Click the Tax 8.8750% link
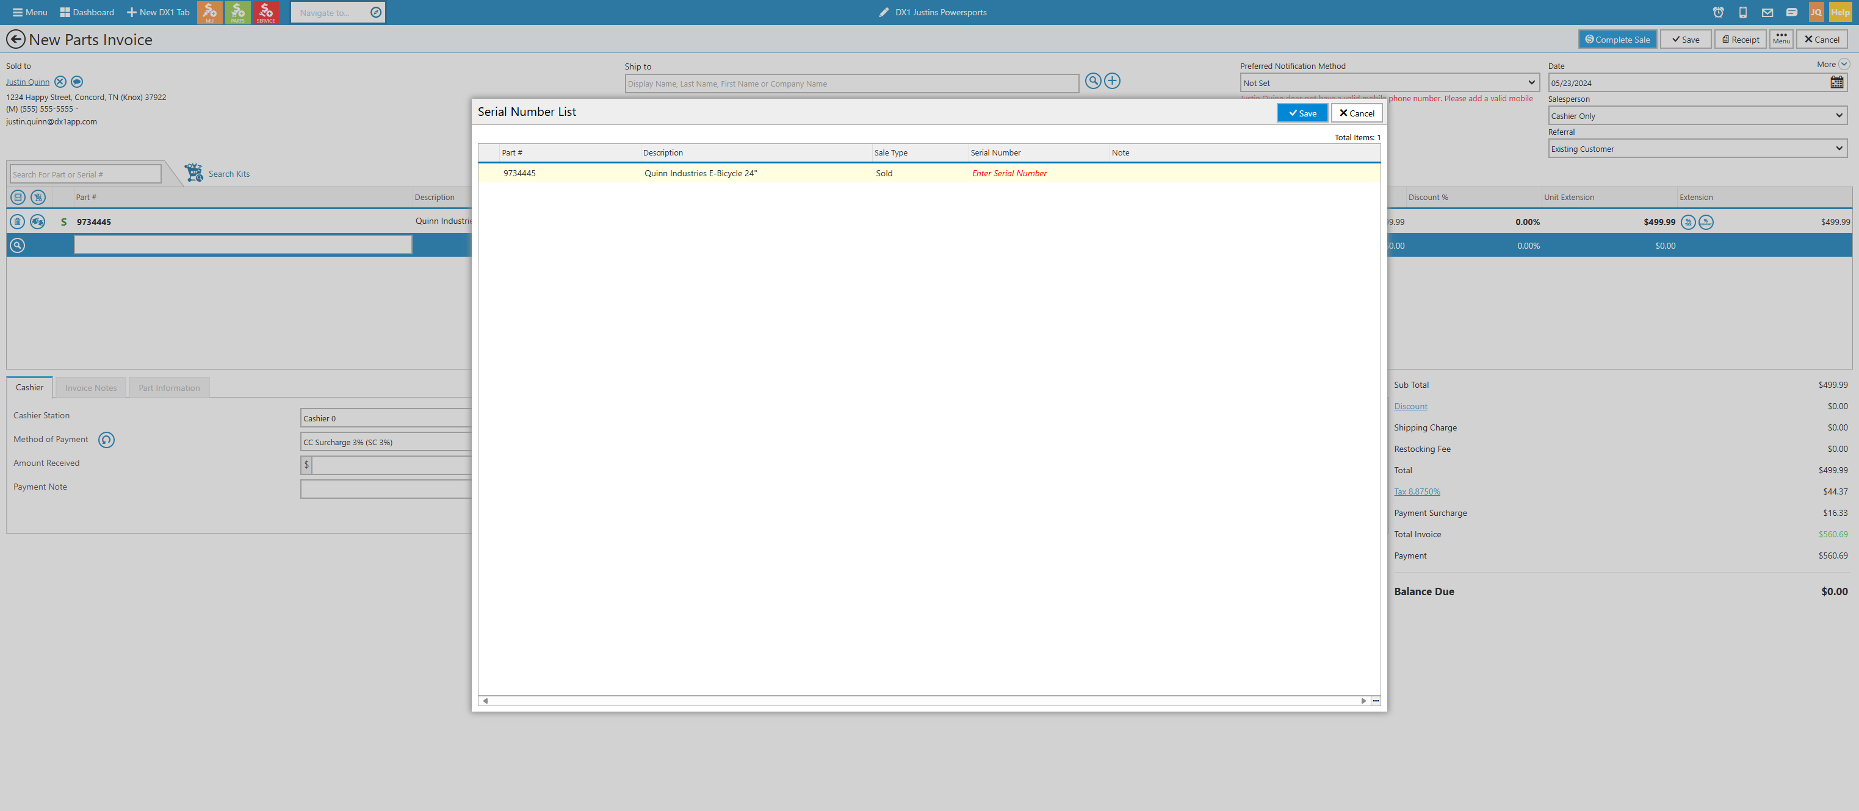The width and height of the screenshot is (1859, 811). (1417, 491)
